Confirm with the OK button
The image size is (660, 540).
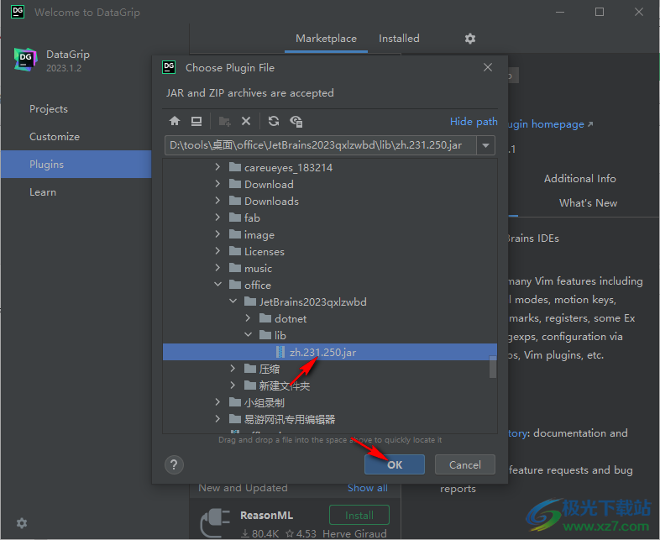pos(395,464)
